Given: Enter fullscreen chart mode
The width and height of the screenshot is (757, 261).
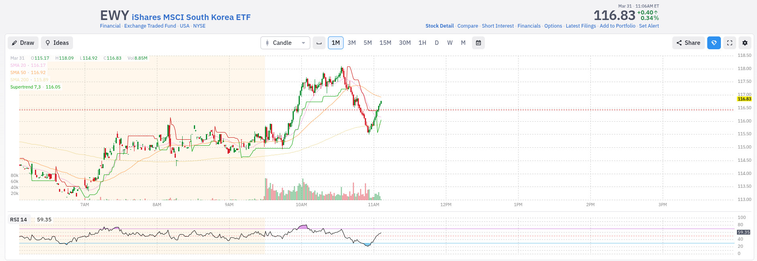Looking at the screenshot, I should tap(730, 43).
